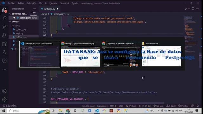This screenshot has height=114, width=203.
Task: Open File Explorer from taskbar
Action: click(x=61, y=111)
